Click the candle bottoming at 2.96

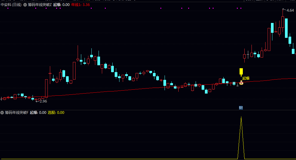[x=36, y=100]
